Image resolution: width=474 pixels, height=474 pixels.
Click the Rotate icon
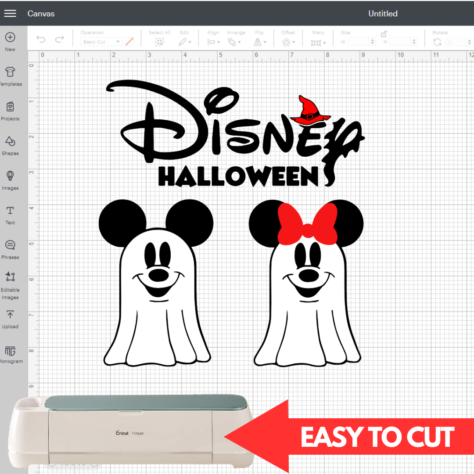click(437, 42)
